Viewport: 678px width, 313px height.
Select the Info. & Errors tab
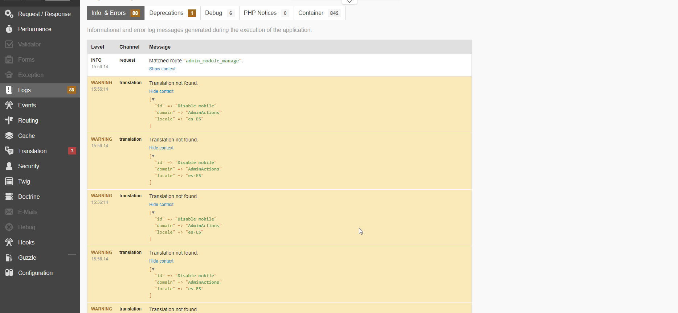click(115, 13)
